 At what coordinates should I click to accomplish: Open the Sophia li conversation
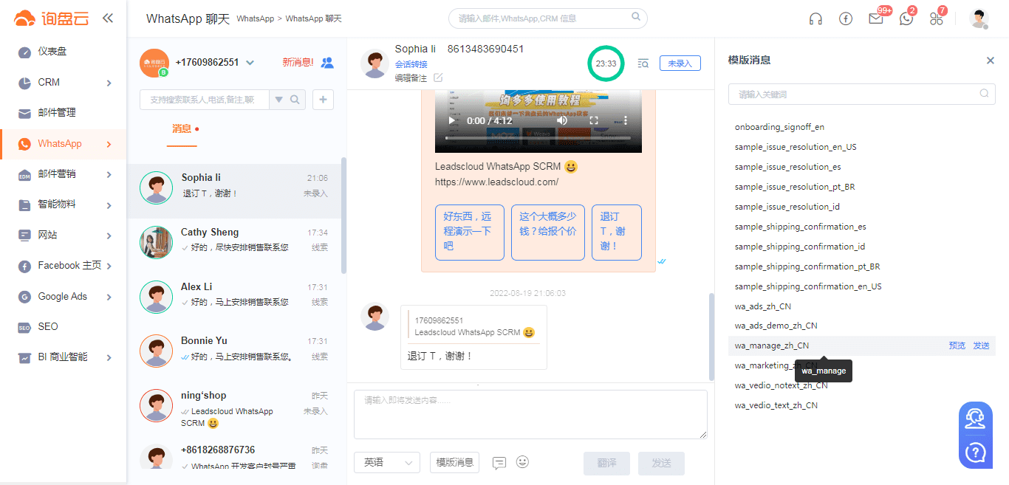point(234,190)
